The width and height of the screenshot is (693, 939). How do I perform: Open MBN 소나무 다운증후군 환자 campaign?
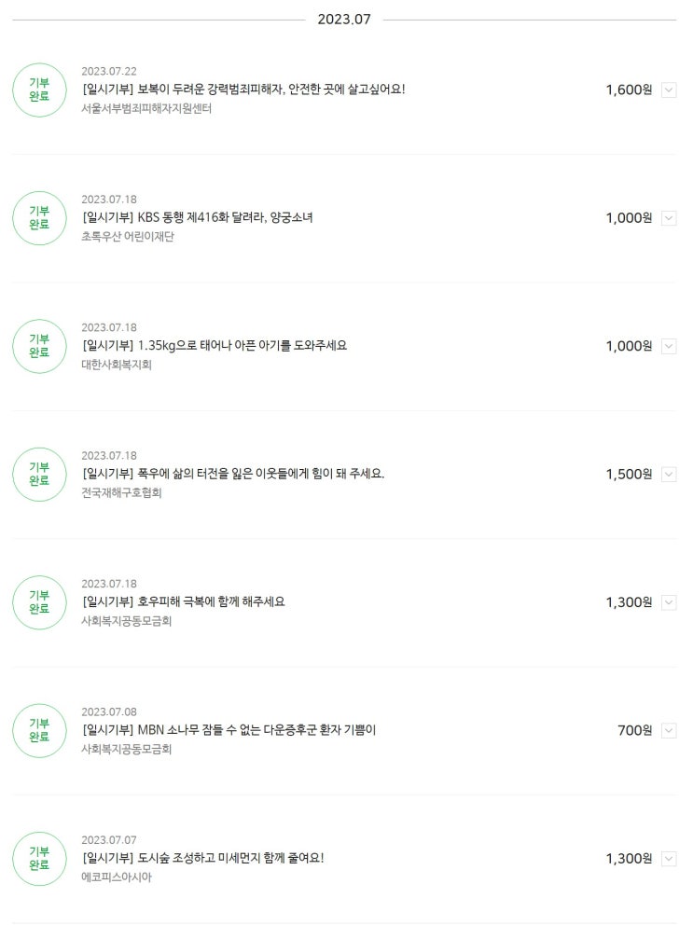[229, 730]
